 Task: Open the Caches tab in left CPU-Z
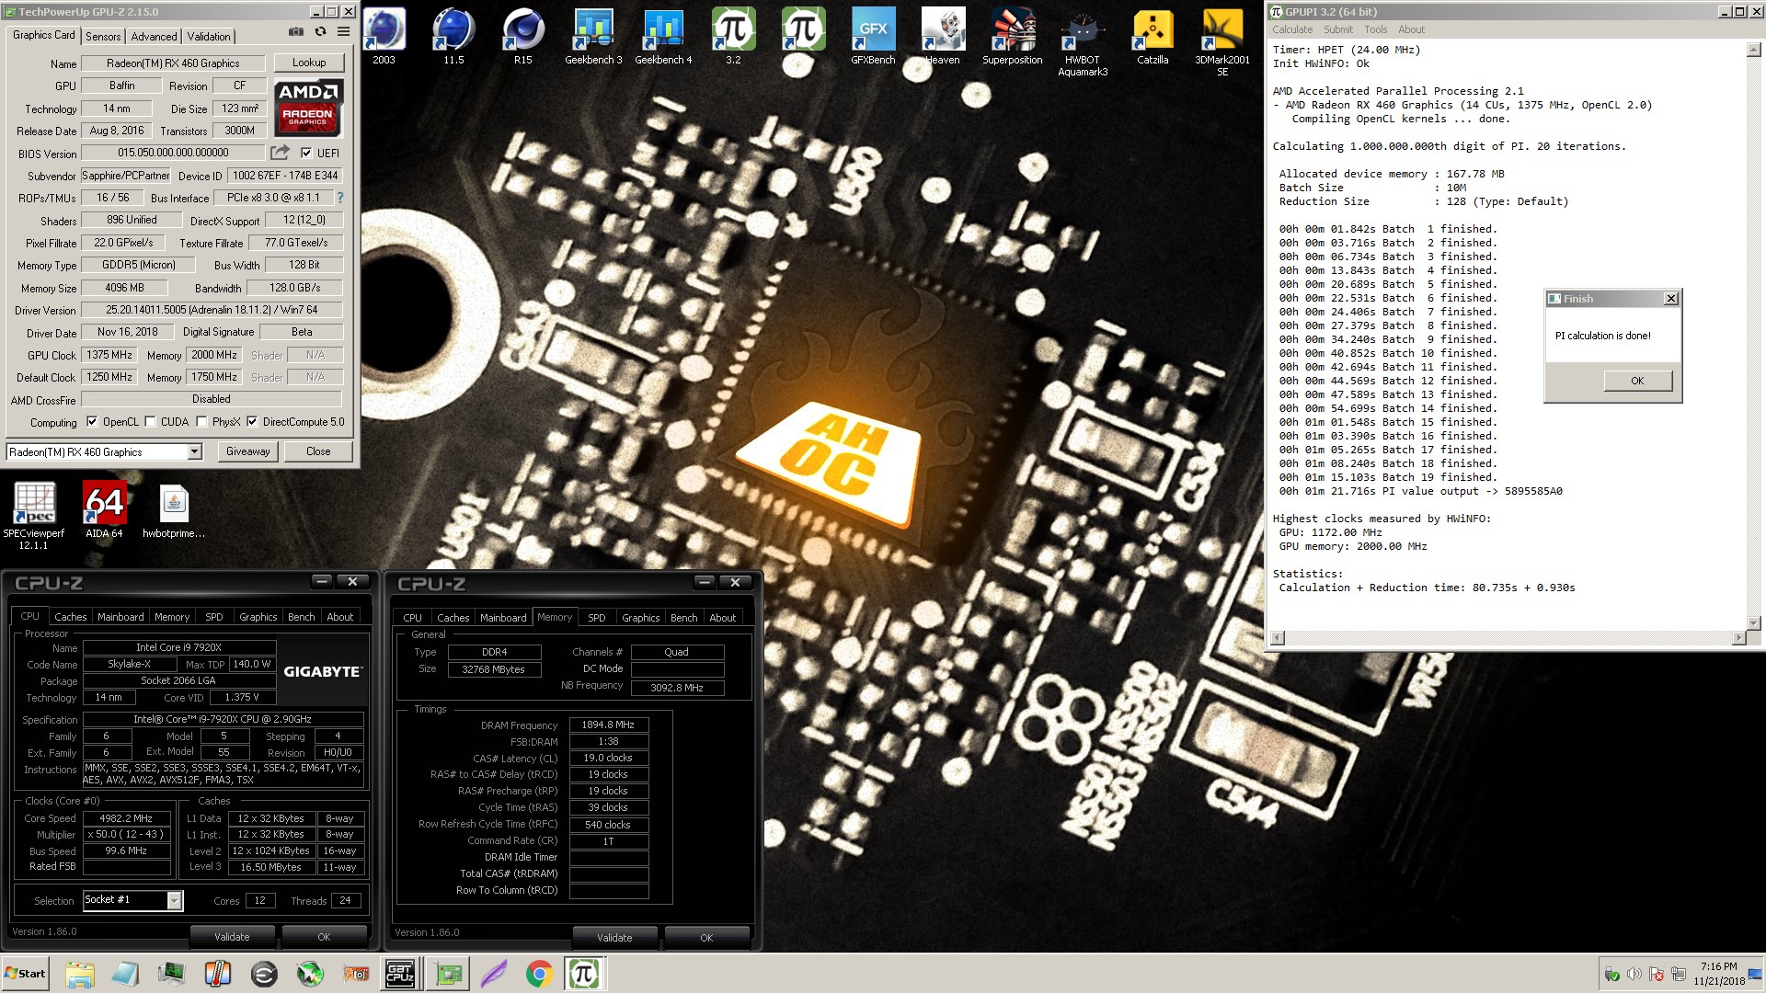click(70, 617)
